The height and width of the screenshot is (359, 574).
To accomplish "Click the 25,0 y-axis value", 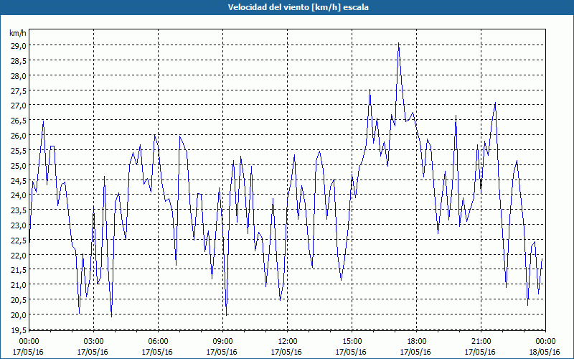I will coord(19,166).
